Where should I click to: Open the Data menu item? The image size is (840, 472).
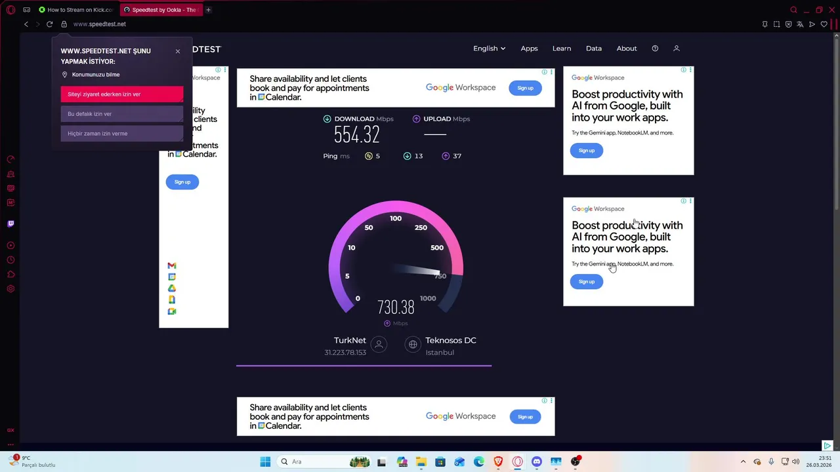point(594,49)
